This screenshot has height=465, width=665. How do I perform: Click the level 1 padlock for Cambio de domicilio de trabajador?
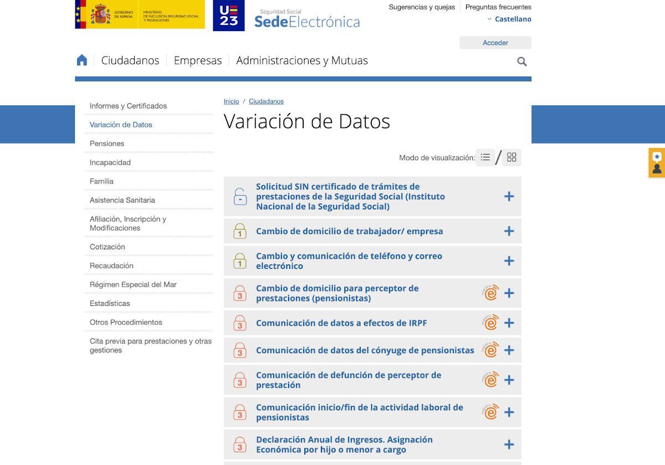point(240,231)
